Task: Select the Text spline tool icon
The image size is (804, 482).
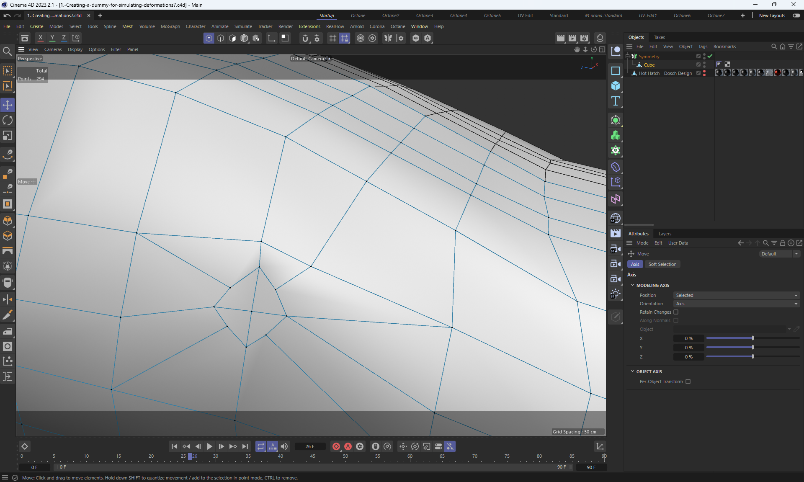Action: pyautogui.click(x=615, y=101)
